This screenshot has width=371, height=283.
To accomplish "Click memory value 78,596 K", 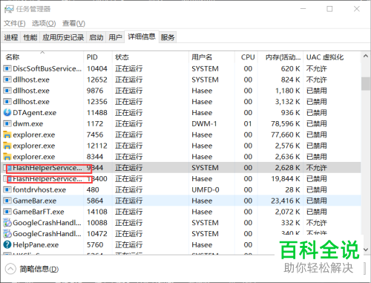I will [x=286, y=123].
